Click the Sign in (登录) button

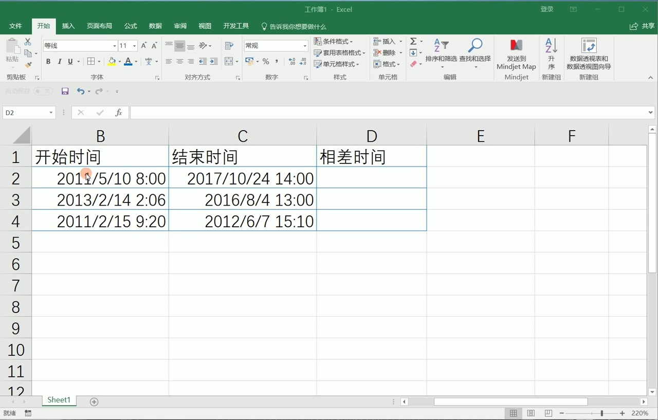tap(547, 9)
